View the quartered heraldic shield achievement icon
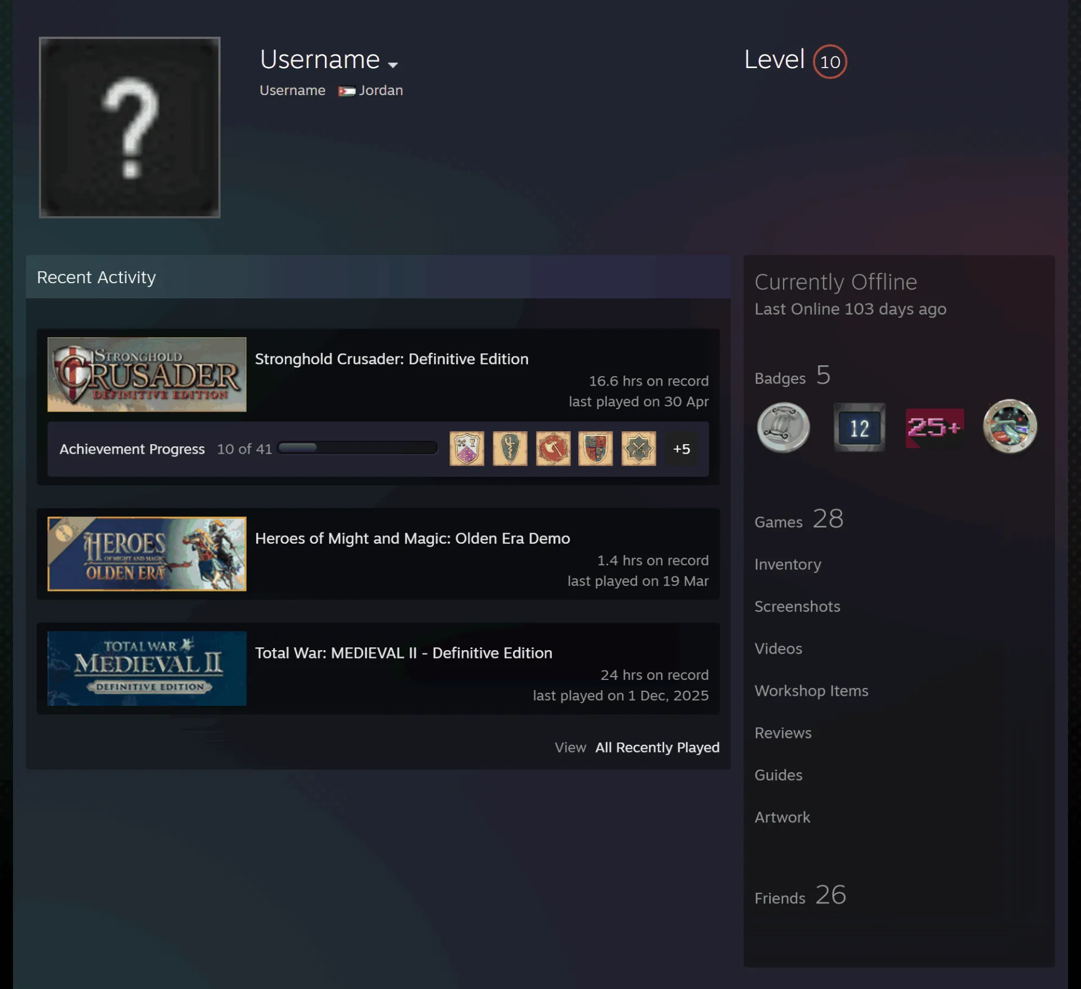1081x989 pixels. [x=596, y=449]
